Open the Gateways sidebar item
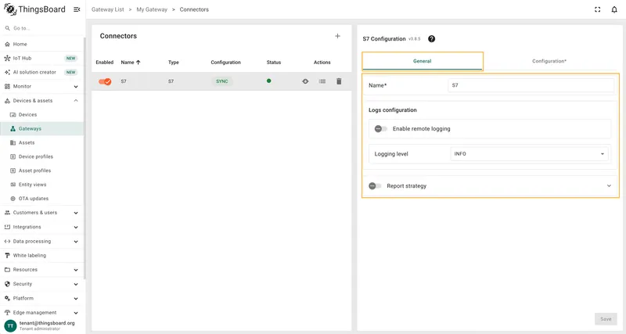This screenshot has height=334, width=626. point(42,128)
